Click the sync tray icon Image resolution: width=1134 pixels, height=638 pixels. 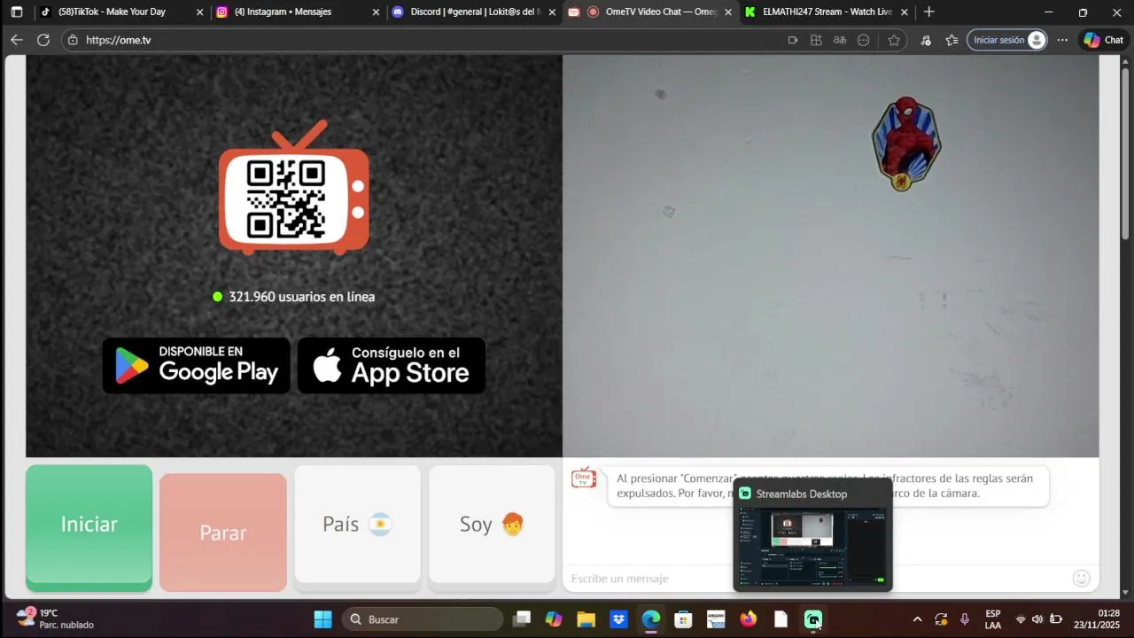(941, 619)
